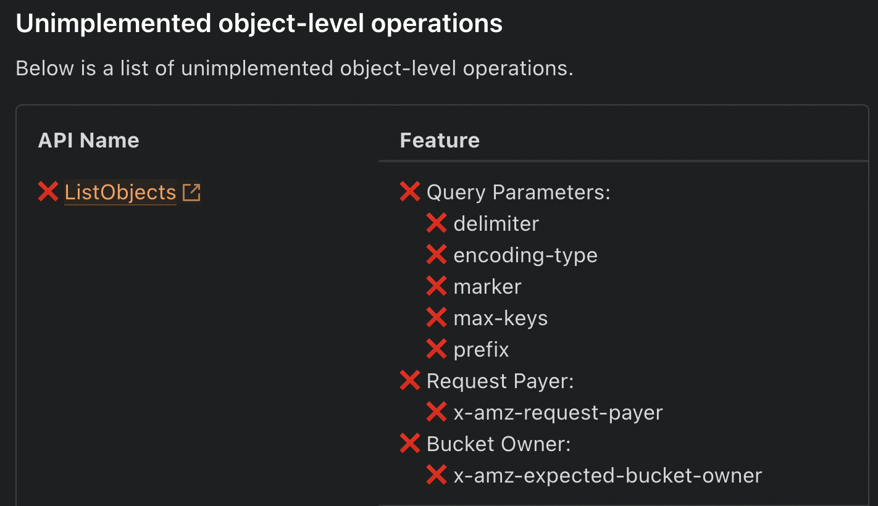Image resolution: width=878 pixels, height=506 pixels.
Task: Click the red X next to x-amz-expected-bucket-owner
Action: click(x=437, y=475)
